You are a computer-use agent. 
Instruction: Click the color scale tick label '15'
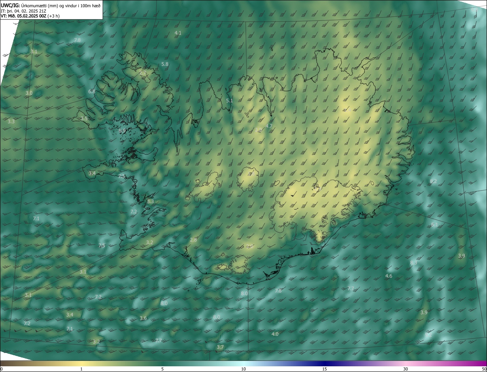[x=325, y=369]
